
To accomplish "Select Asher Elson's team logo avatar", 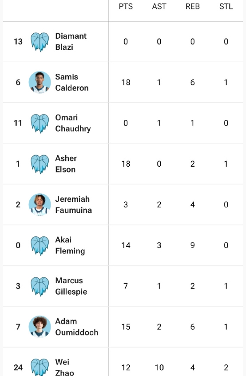I will pos(40,164).
